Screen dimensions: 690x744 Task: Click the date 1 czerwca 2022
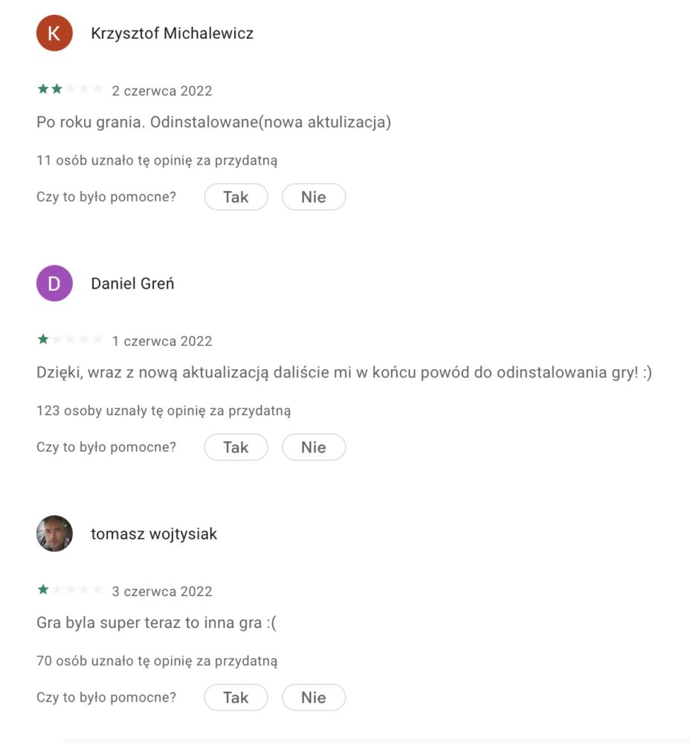[x=161, y=341]
